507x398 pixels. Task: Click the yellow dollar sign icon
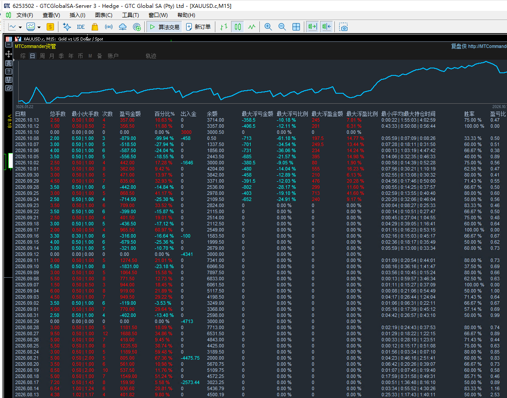tap(50, 27)
